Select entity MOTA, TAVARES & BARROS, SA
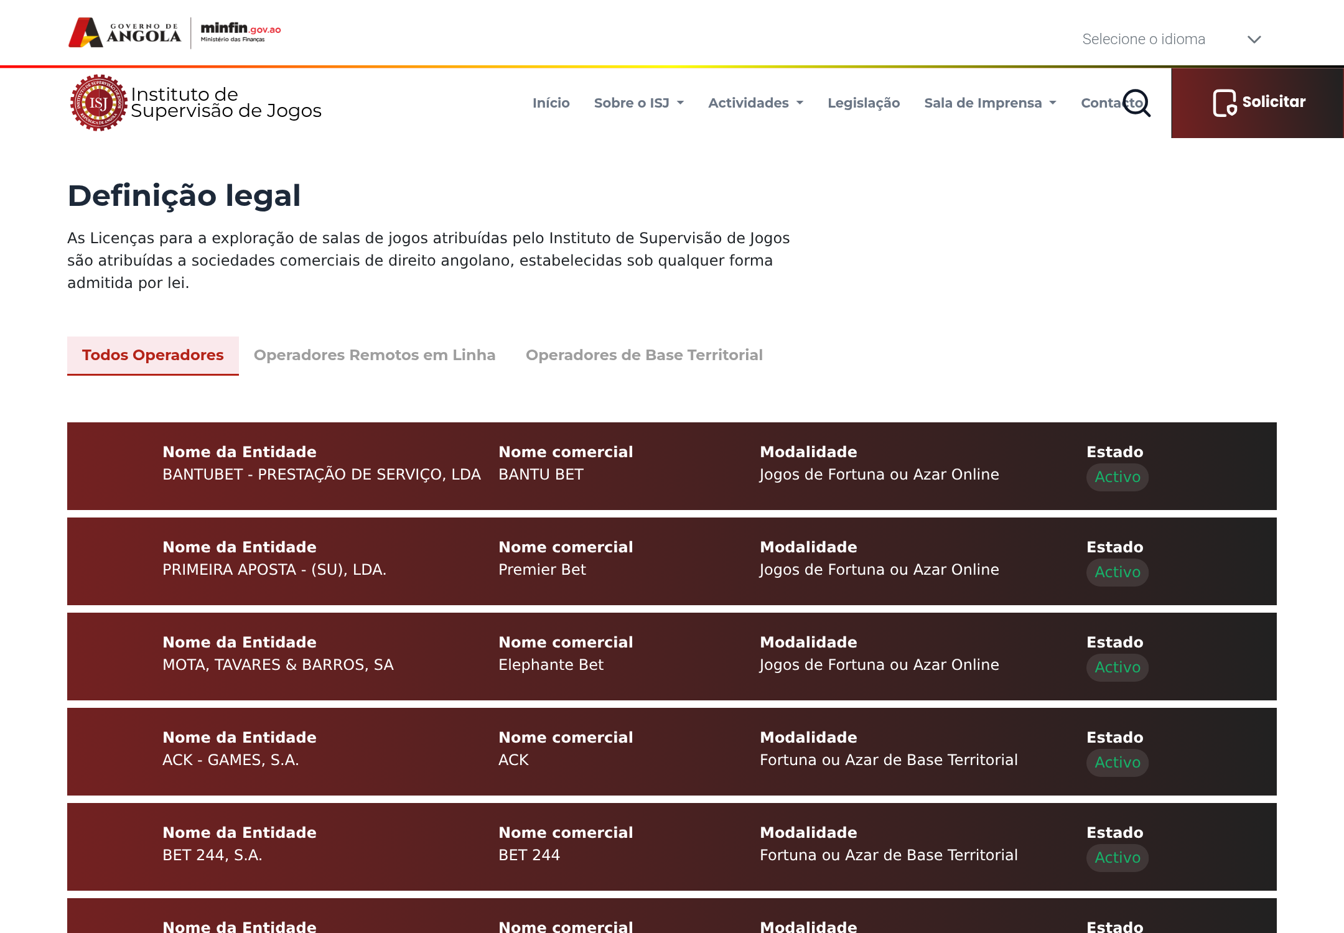The width and height of the screenshot is (1344, 933). click(x=278, y=665)
